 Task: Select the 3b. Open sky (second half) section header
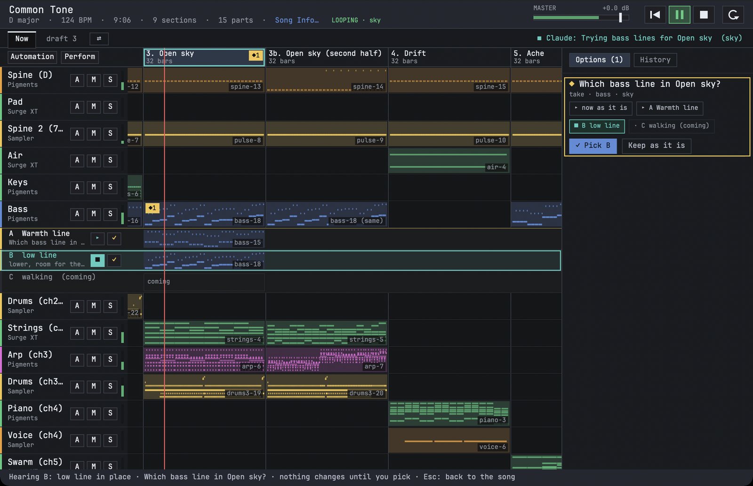coord(327,57)
